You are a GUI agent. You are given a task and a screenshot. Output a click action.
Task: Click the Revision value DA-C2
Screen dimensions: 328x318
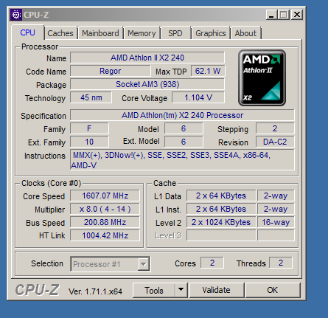click(x=275, y=142)
